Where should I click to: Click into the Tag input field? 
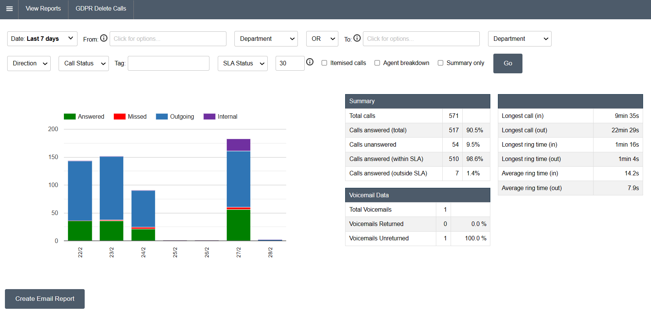coord(169,63)
